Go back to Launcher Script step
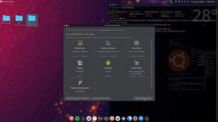 coord(101,98)
